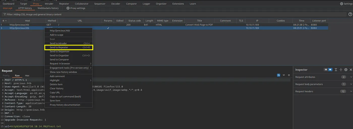Switch to the Intruder tab
The image size is (353, 129).
49,4
